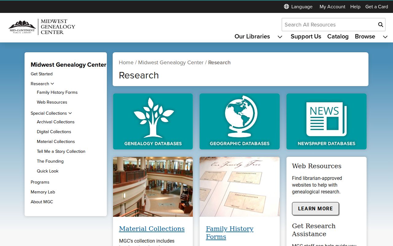Collapse the Special Collections sidebar chevron
The height and width of the screenshot is (246, 393).
pyautogui.click(x=70, y=113)
